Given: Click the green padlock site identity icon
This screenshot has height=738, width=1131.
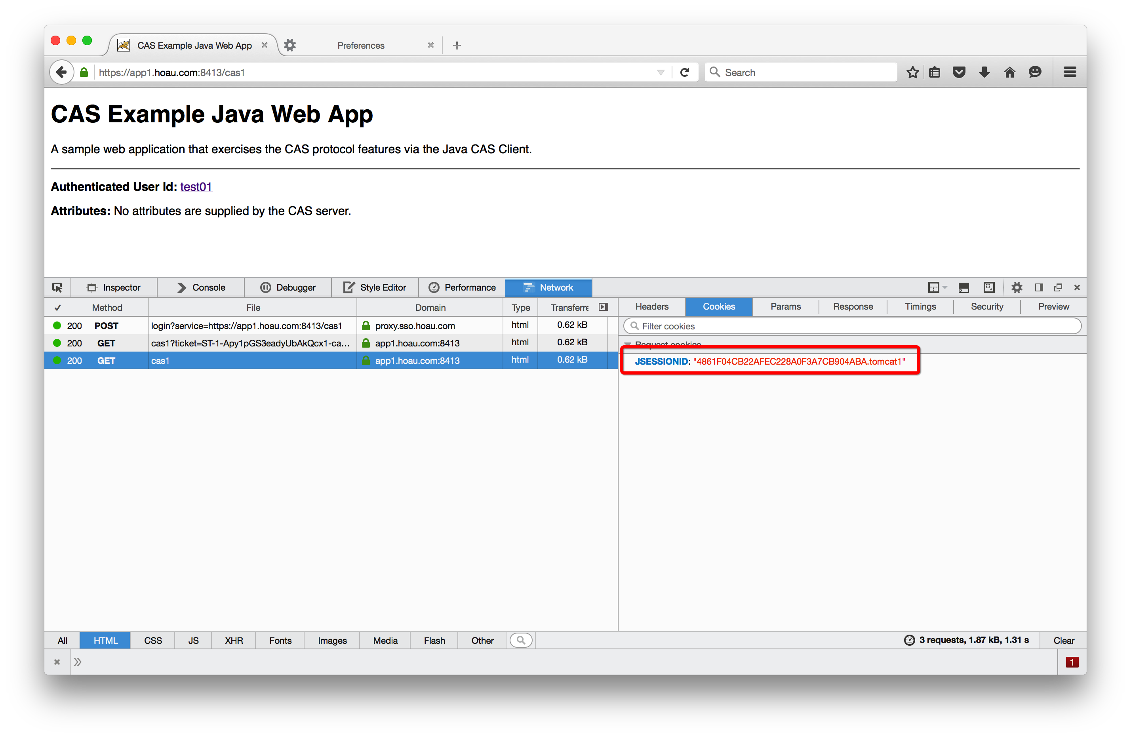Looking at the screenshot, I should 84,72.
